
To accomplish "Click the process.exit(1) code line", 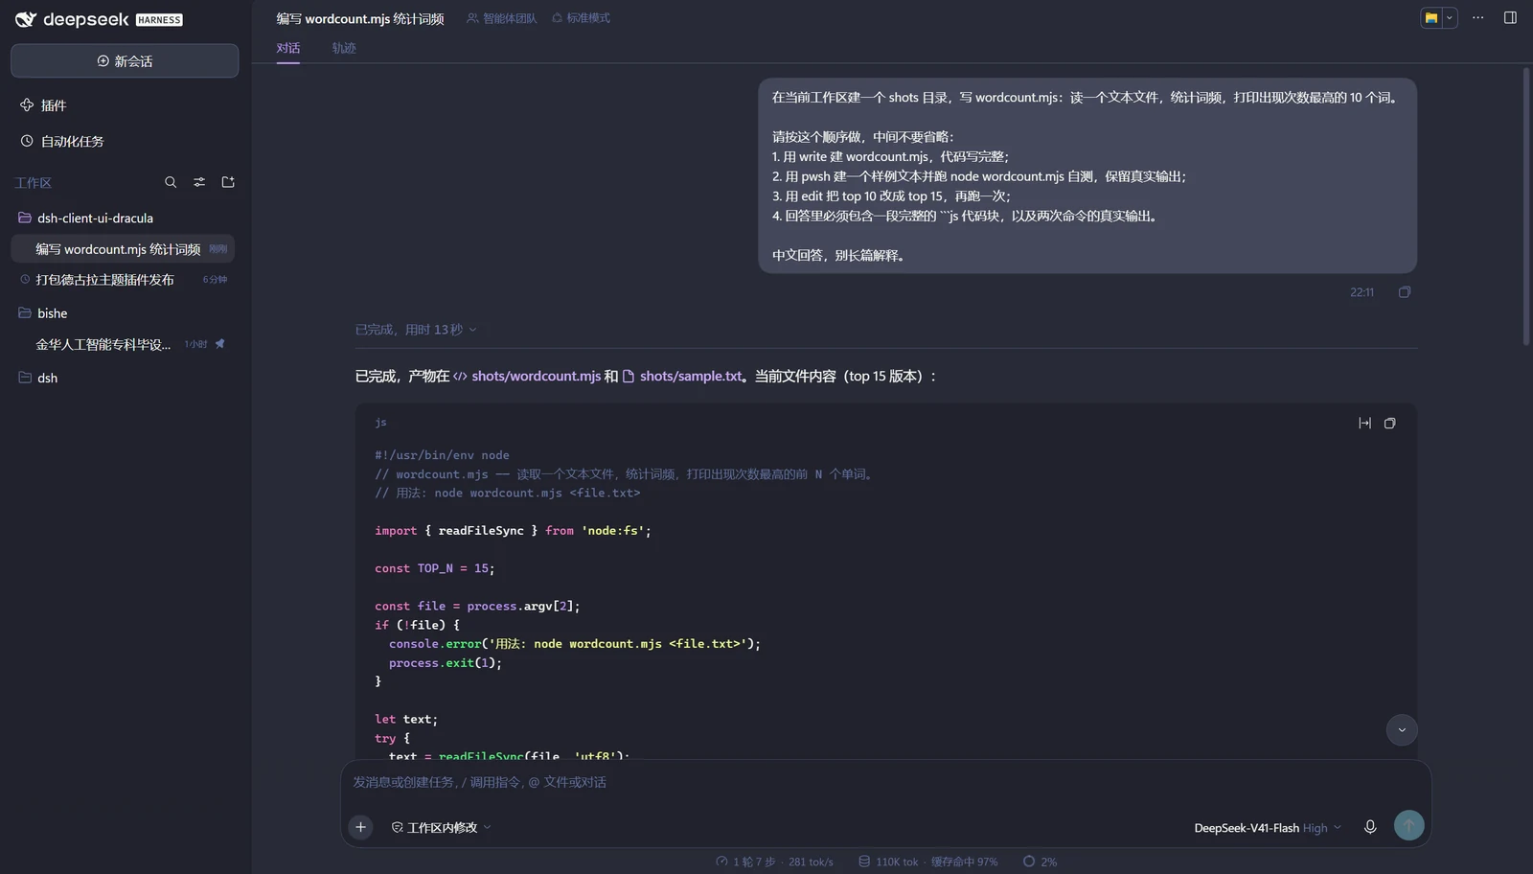I will pyautogui.click(x=446, y=663).
